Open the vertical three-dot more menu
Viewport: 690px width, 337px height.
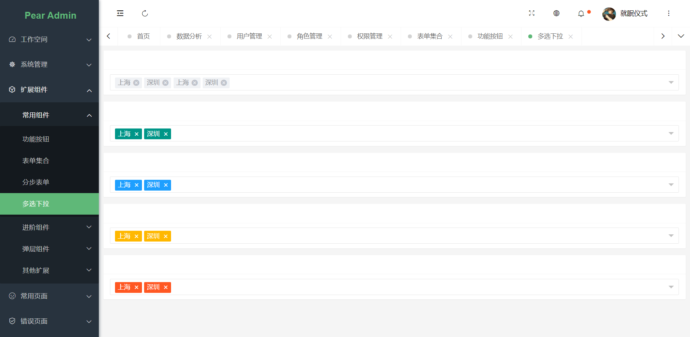coord(668,13)
